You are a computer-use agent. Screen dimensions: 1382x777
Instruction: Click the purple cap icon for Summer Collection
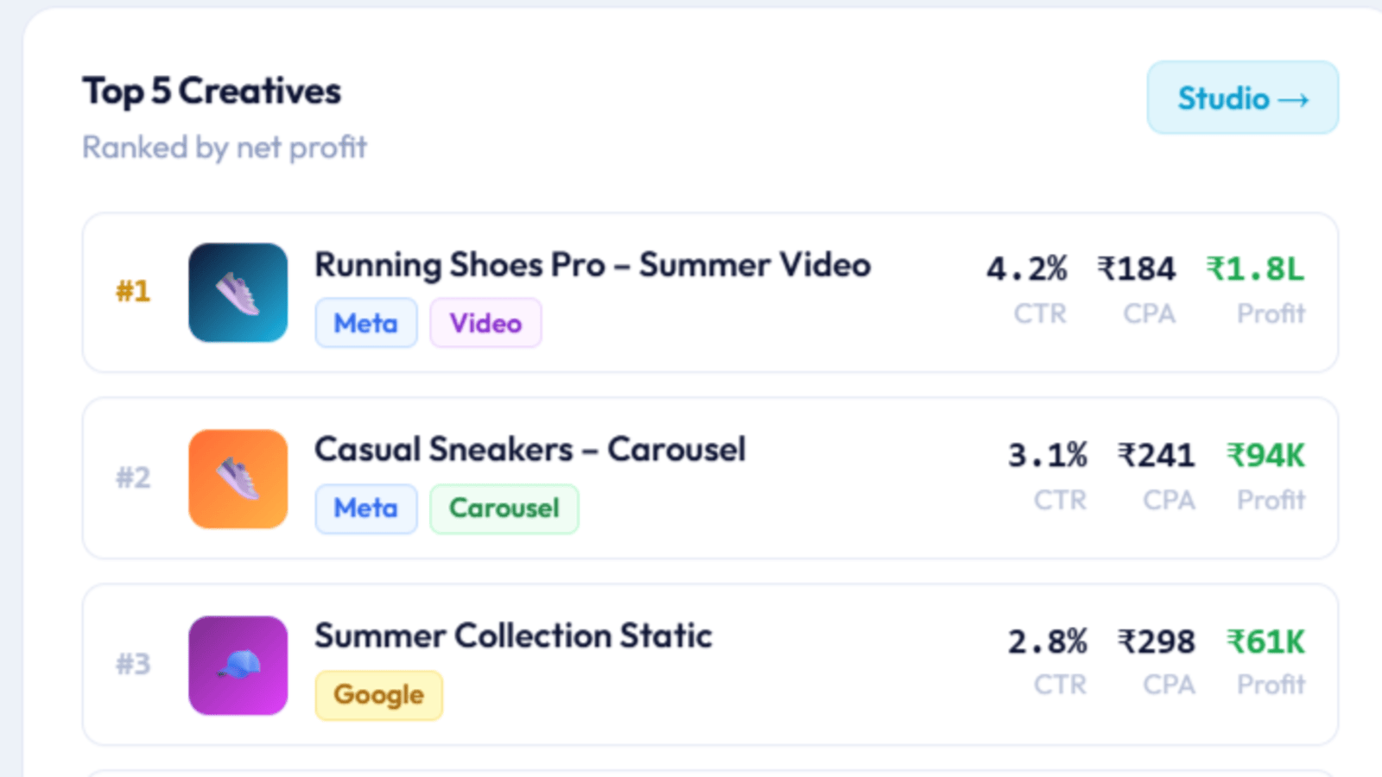[x=238, y=666]
